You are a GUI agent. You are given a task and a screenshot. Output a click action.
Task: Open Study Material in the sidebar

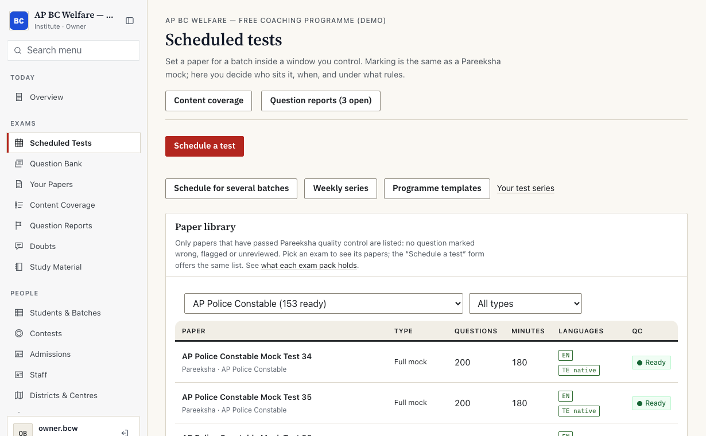point(73,267)
